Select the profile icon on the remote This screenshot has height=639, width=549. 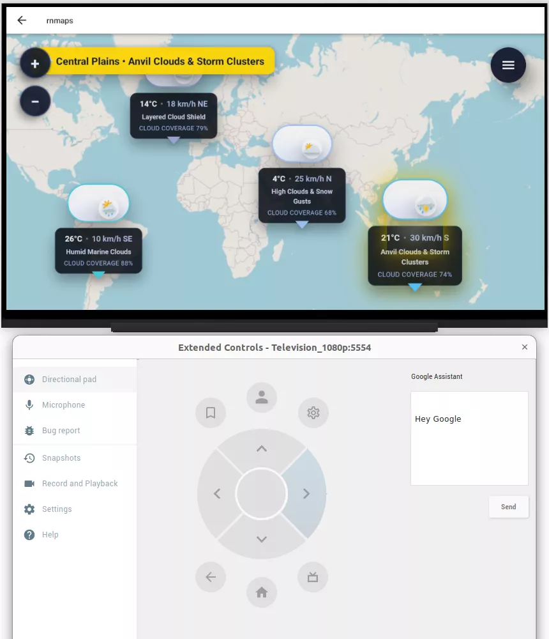pos(261,397)
